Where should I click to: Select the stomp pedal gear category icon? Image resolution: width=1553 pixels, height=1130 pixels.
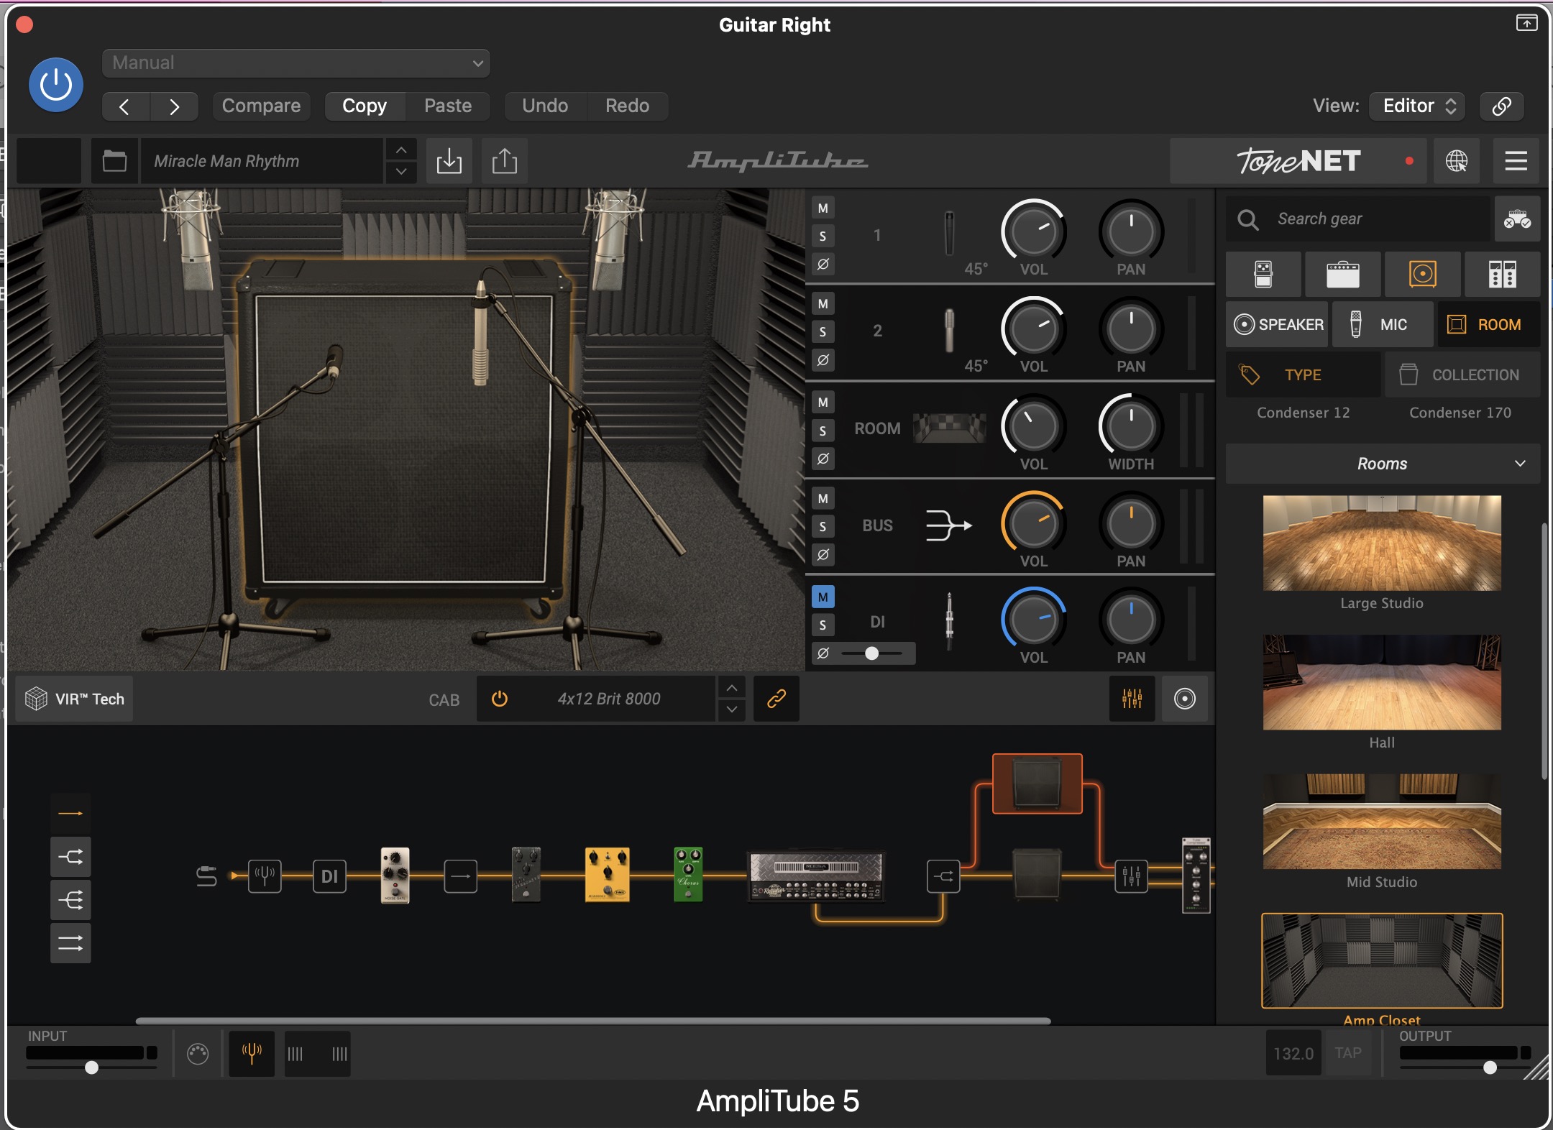[1263, 275]
